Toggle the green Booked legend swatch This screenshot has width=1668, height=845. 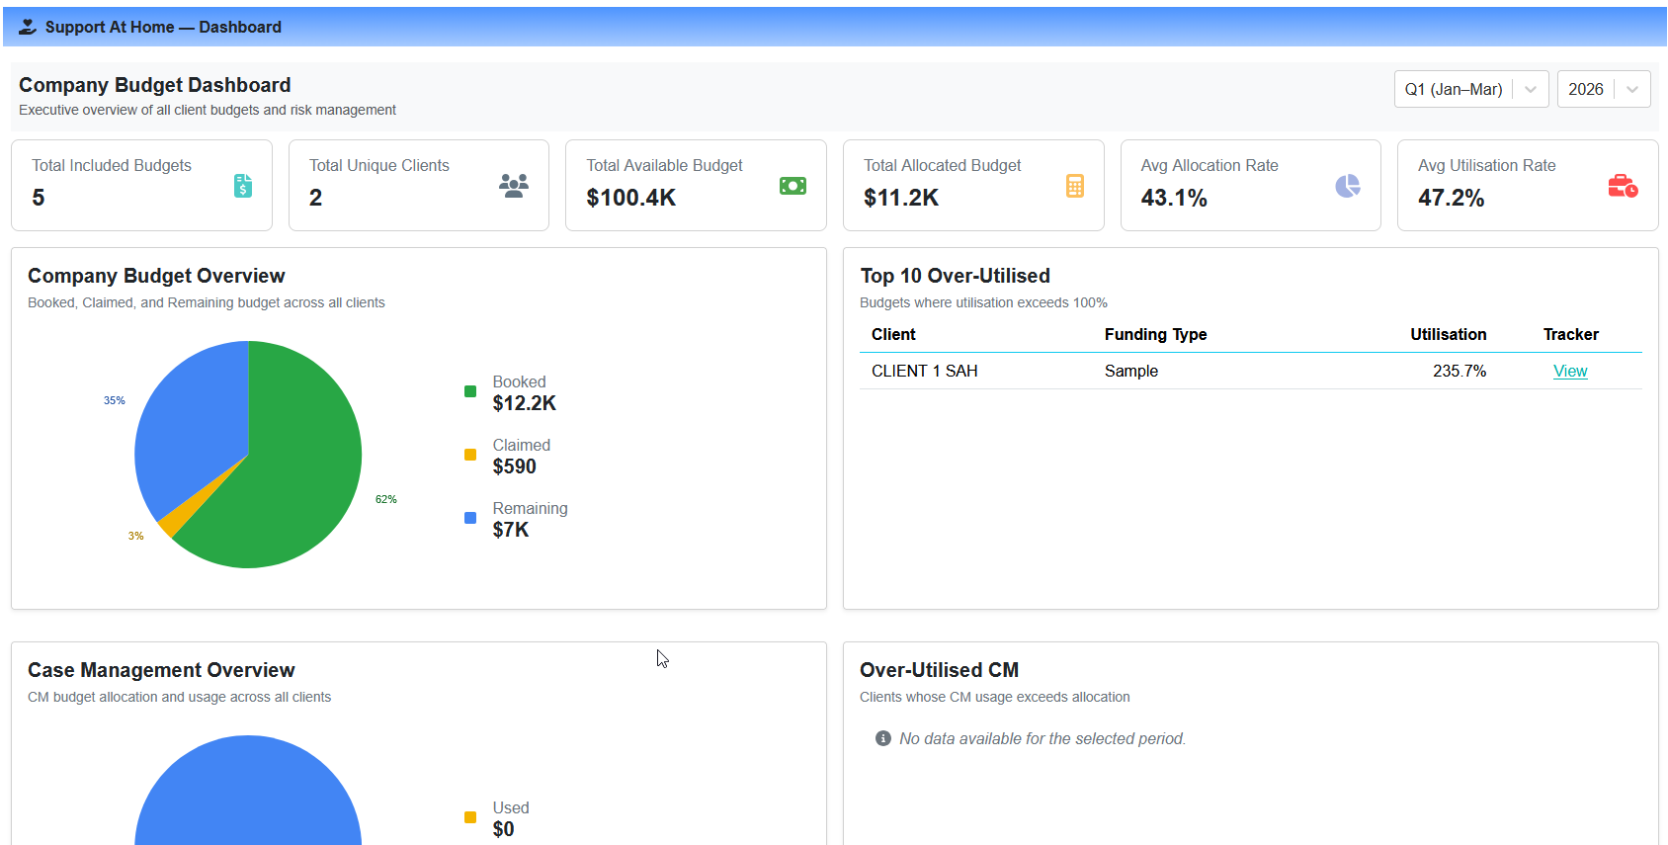[470, 391]
